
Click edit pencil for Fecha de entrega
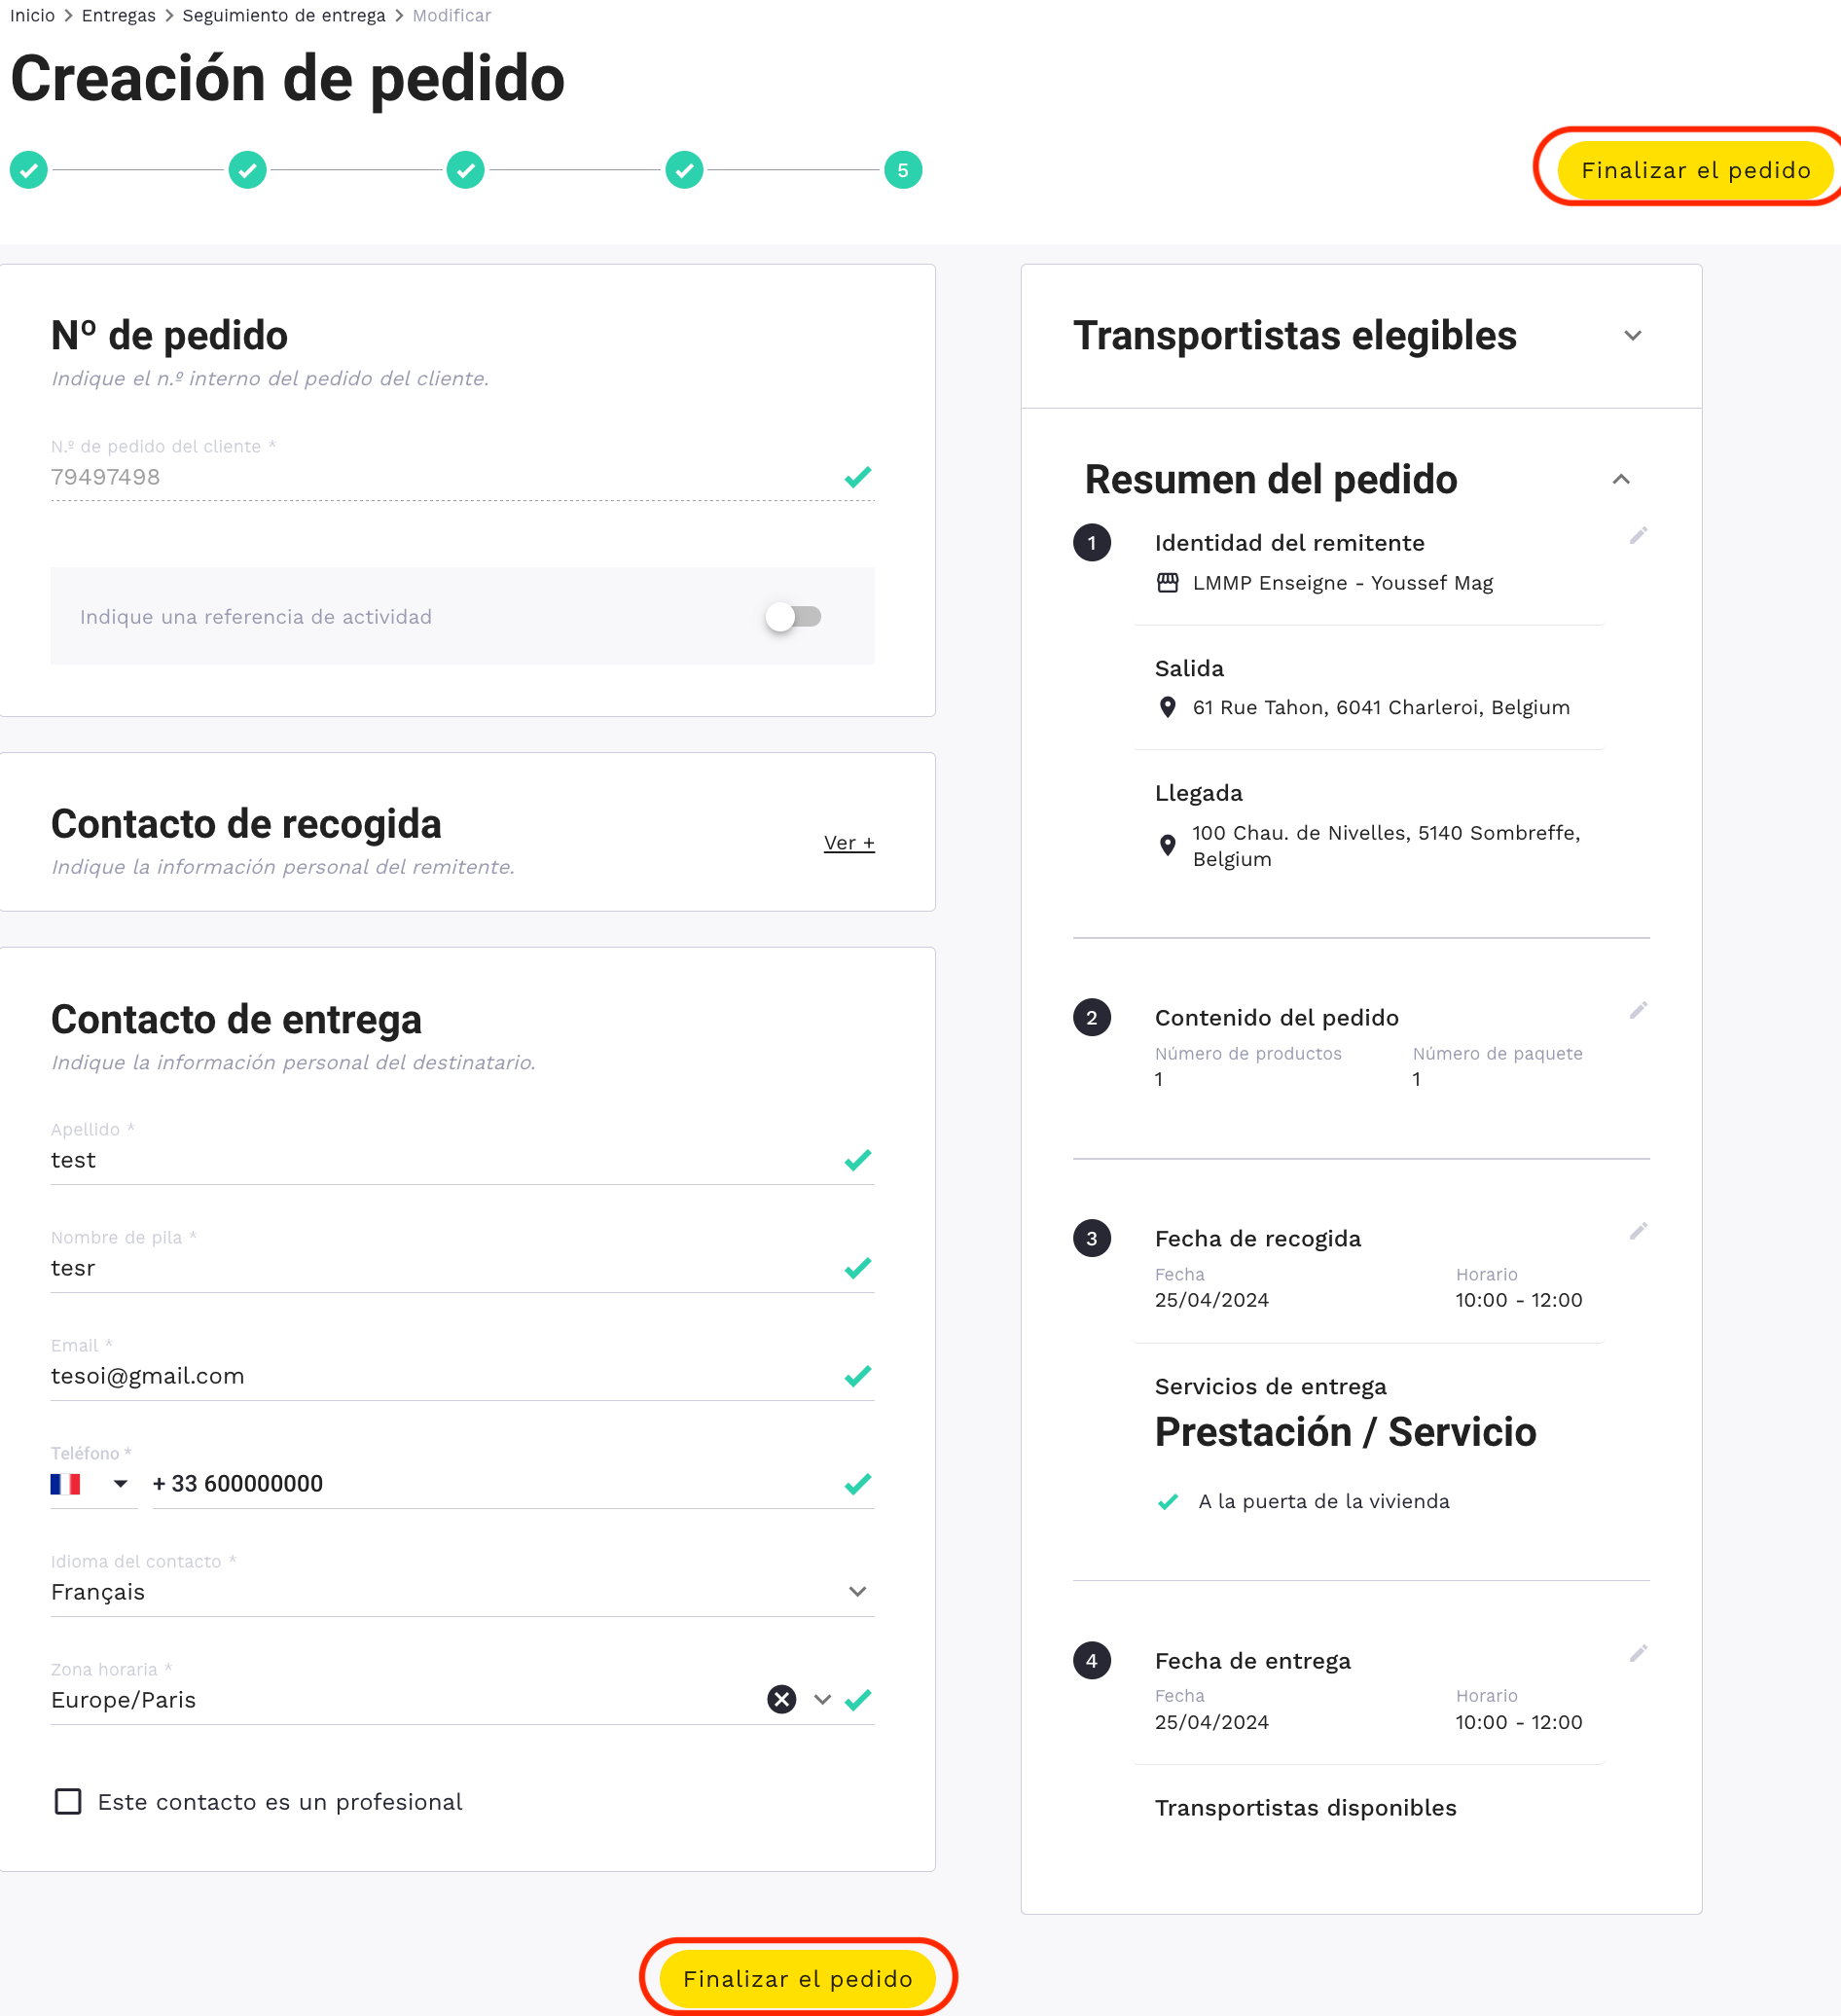pos(1638,1654)
